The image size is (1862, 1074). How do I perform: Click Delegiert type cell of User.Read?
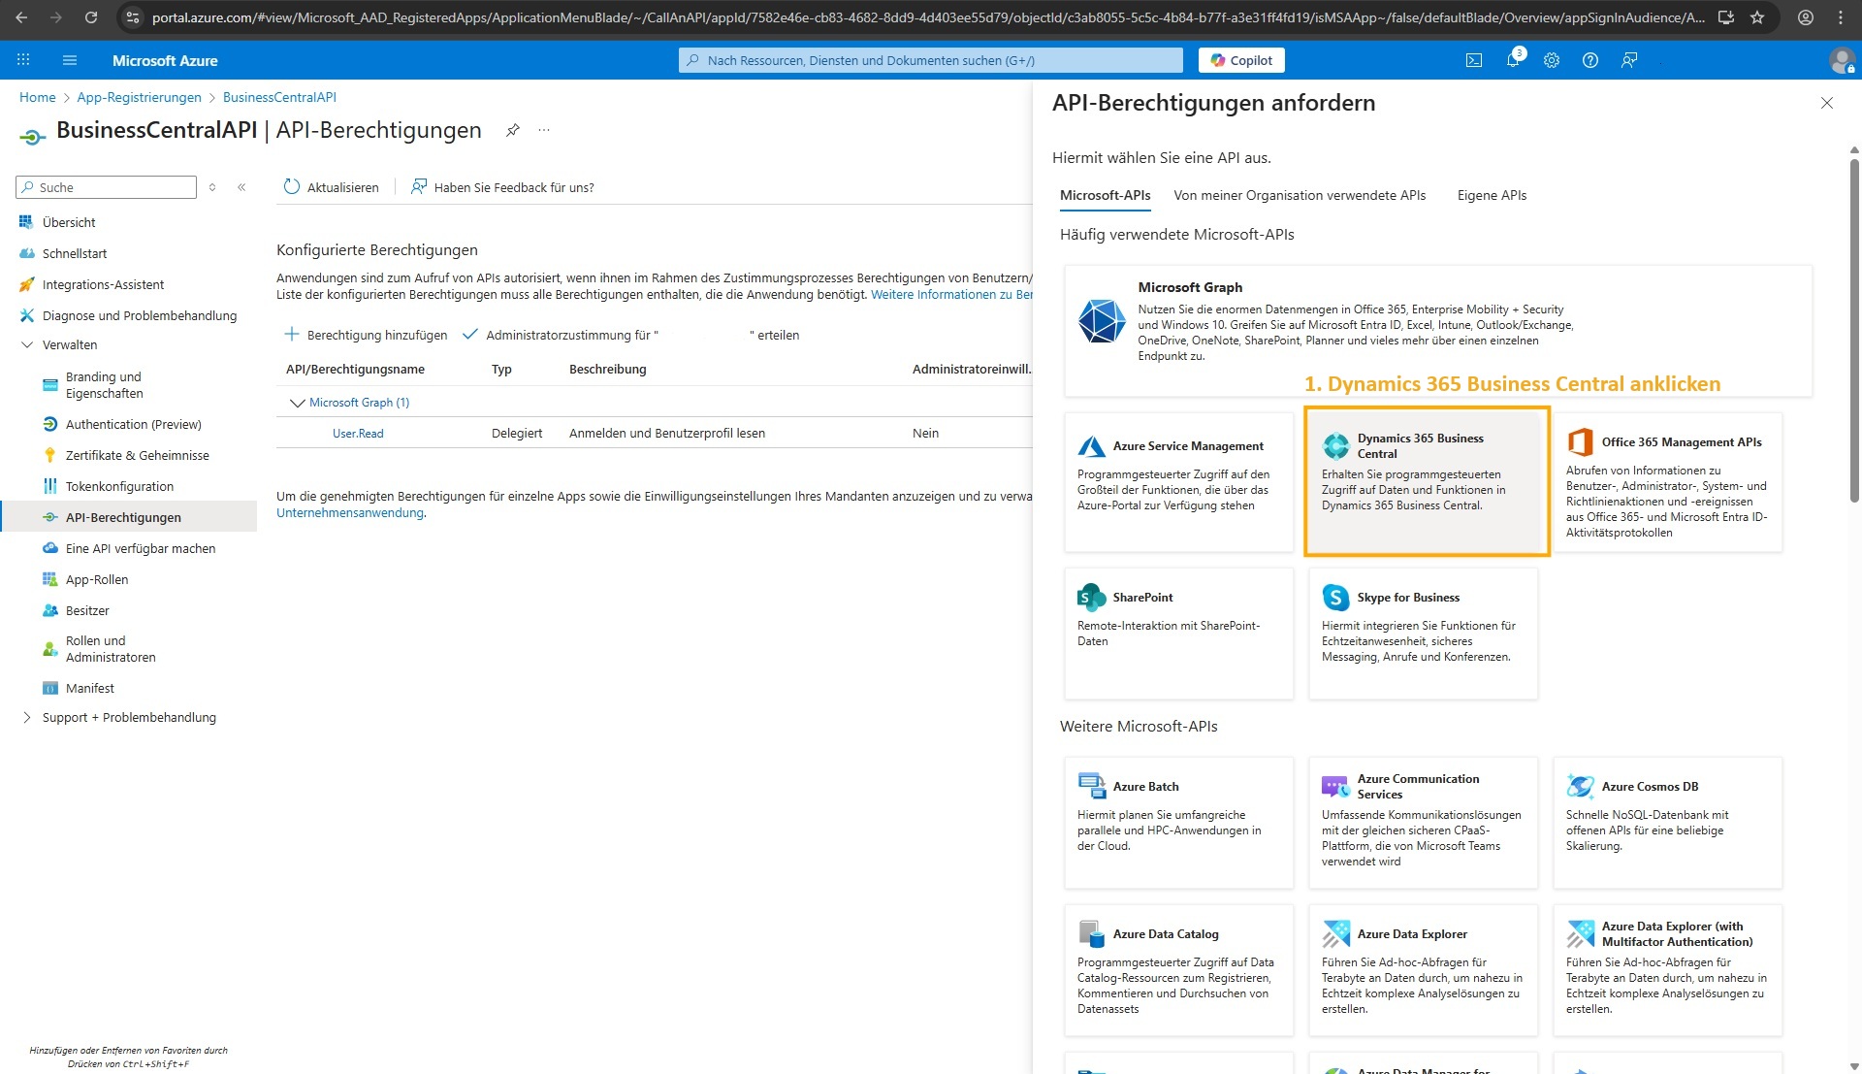coord(517,434)
